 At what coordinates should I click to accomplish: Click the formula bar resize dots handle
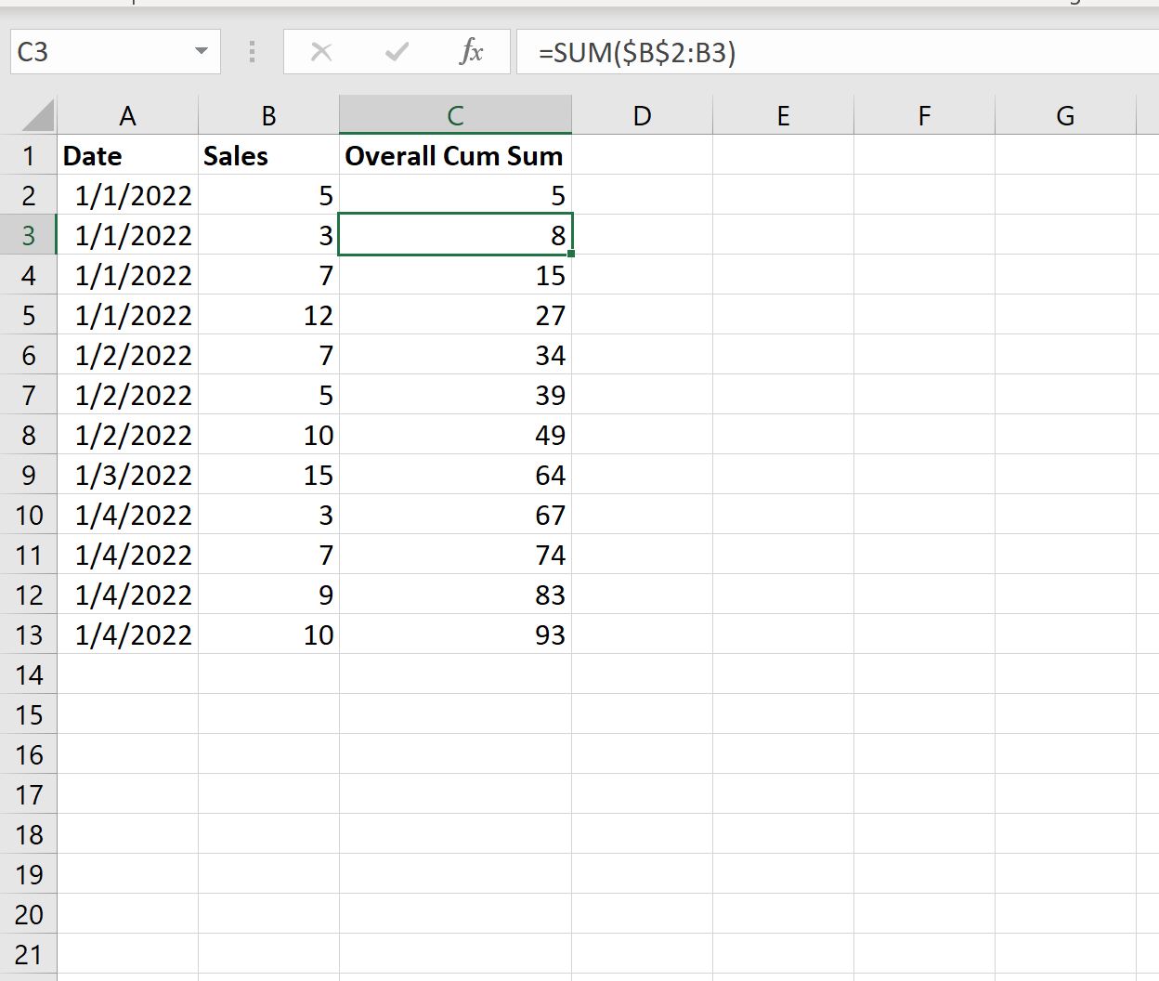coord(252,51)
